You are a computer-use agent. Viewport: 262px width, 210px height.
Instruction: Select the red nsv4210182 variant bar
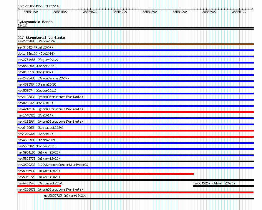coord(135,112)
